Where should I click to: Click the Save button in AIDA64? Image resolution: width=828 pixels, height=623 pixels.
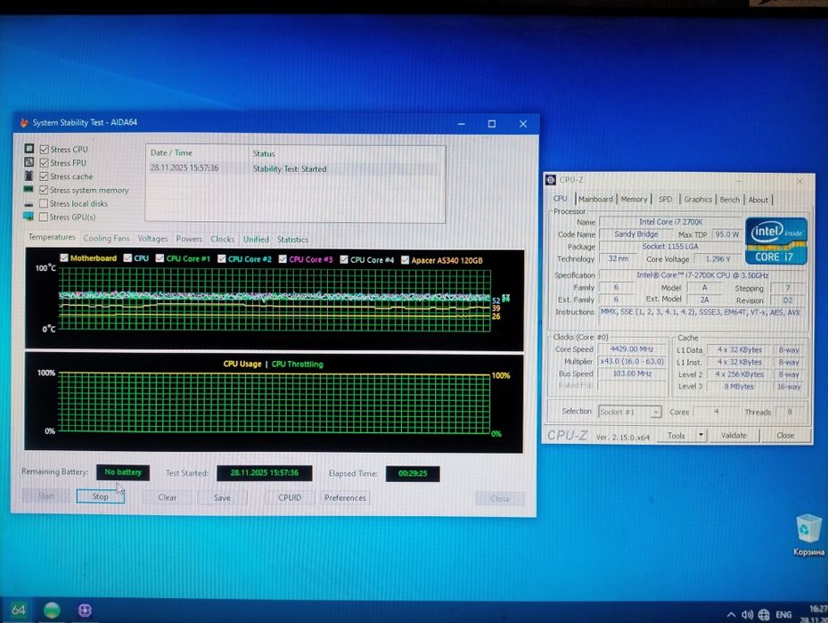tap(222, 497)
